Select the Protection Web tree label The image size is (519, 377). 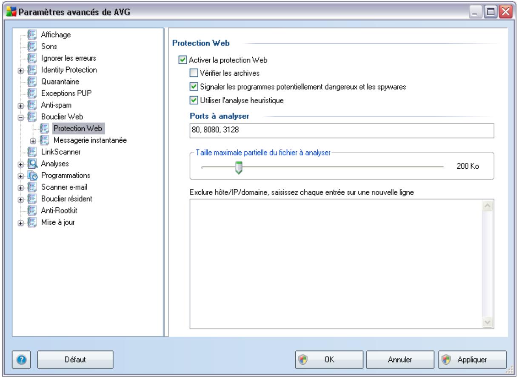coord(77,128)
